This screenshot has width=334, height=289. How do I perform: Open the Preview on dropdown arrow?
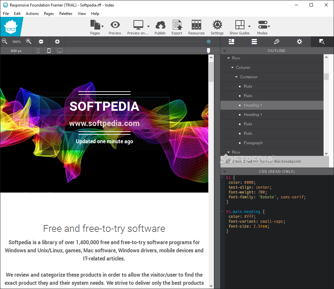[148, 27]
